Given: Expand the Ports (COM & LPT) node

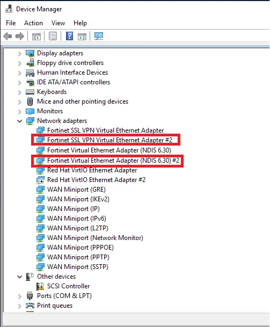Looking at the screenshot, I should coord(20,296).
